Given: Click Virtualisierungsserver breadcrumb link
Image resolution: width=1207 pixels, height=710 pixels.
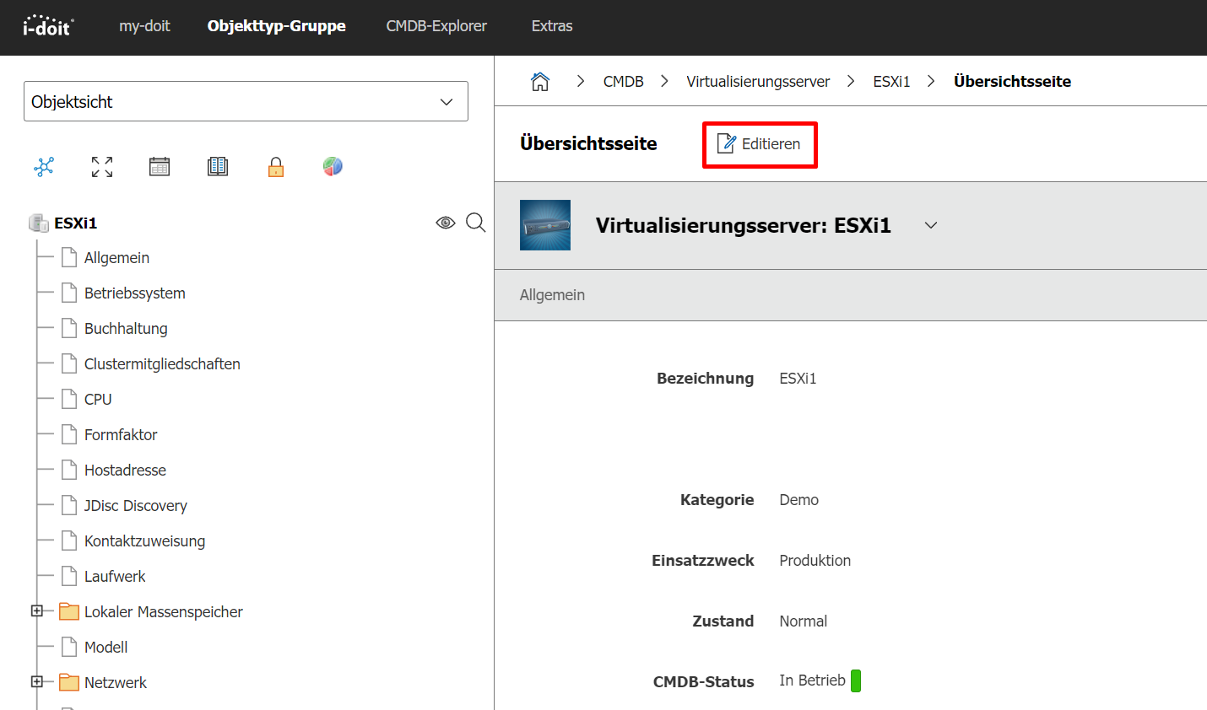Looking at the screenshot, I should pyautogui.click(x=758, y=82).
